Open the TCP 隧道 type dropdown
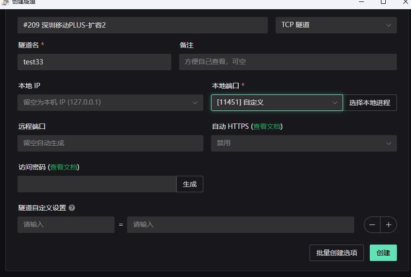The width and height of the screenshot is (411, 277). coord(336,25)
